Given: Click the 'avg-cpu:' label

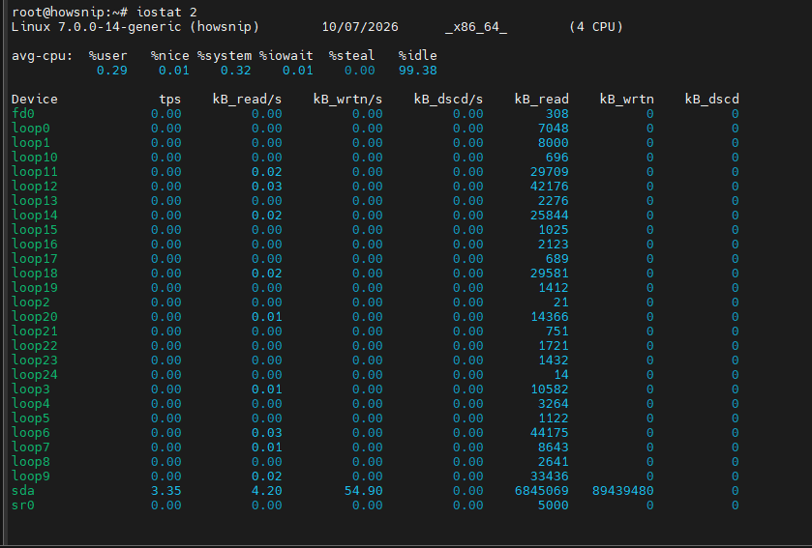Looking at the screenshot, I should pyautogui.click(x=43, y=56).
